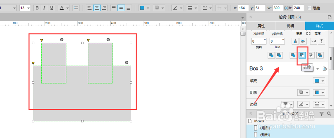The height and width of the screenshot is (138, 334).
Task: Align text right in toolbar
Action: pyautogui.click(x=104, y=8)
